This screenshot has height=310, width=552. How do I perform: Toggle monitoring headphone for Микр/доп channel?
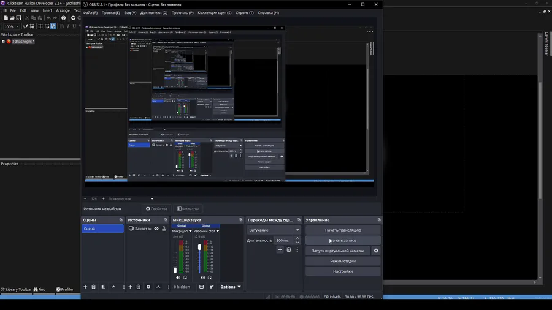click(185, 278)
